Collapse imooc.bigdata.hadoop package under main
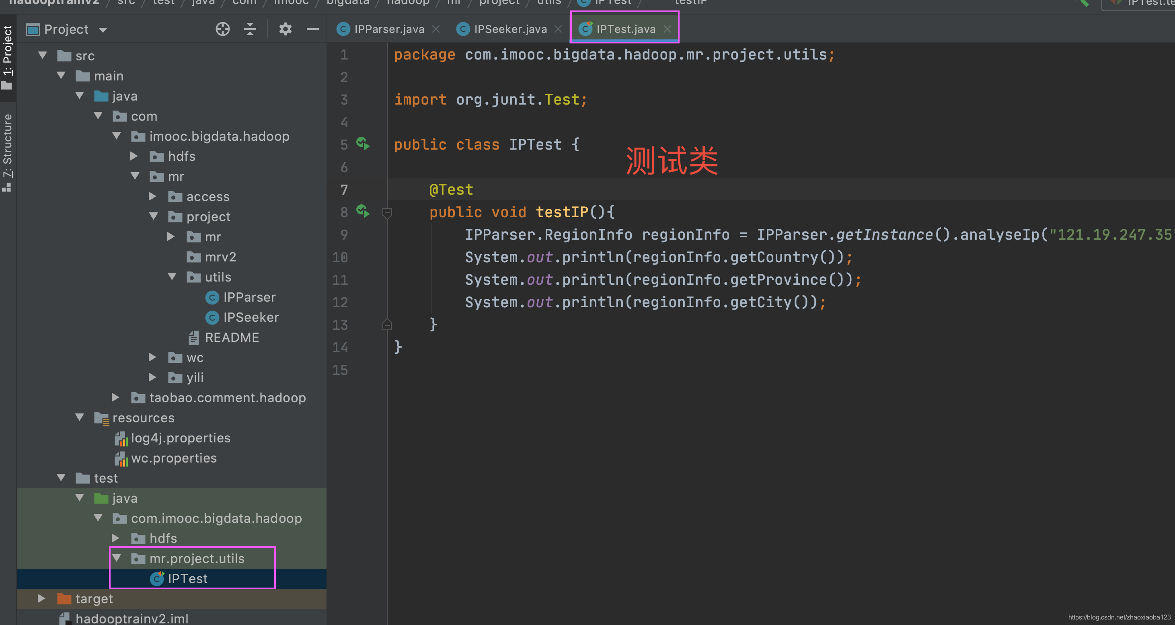Screen dimensions: 1175x625 (x=117, y=136)
